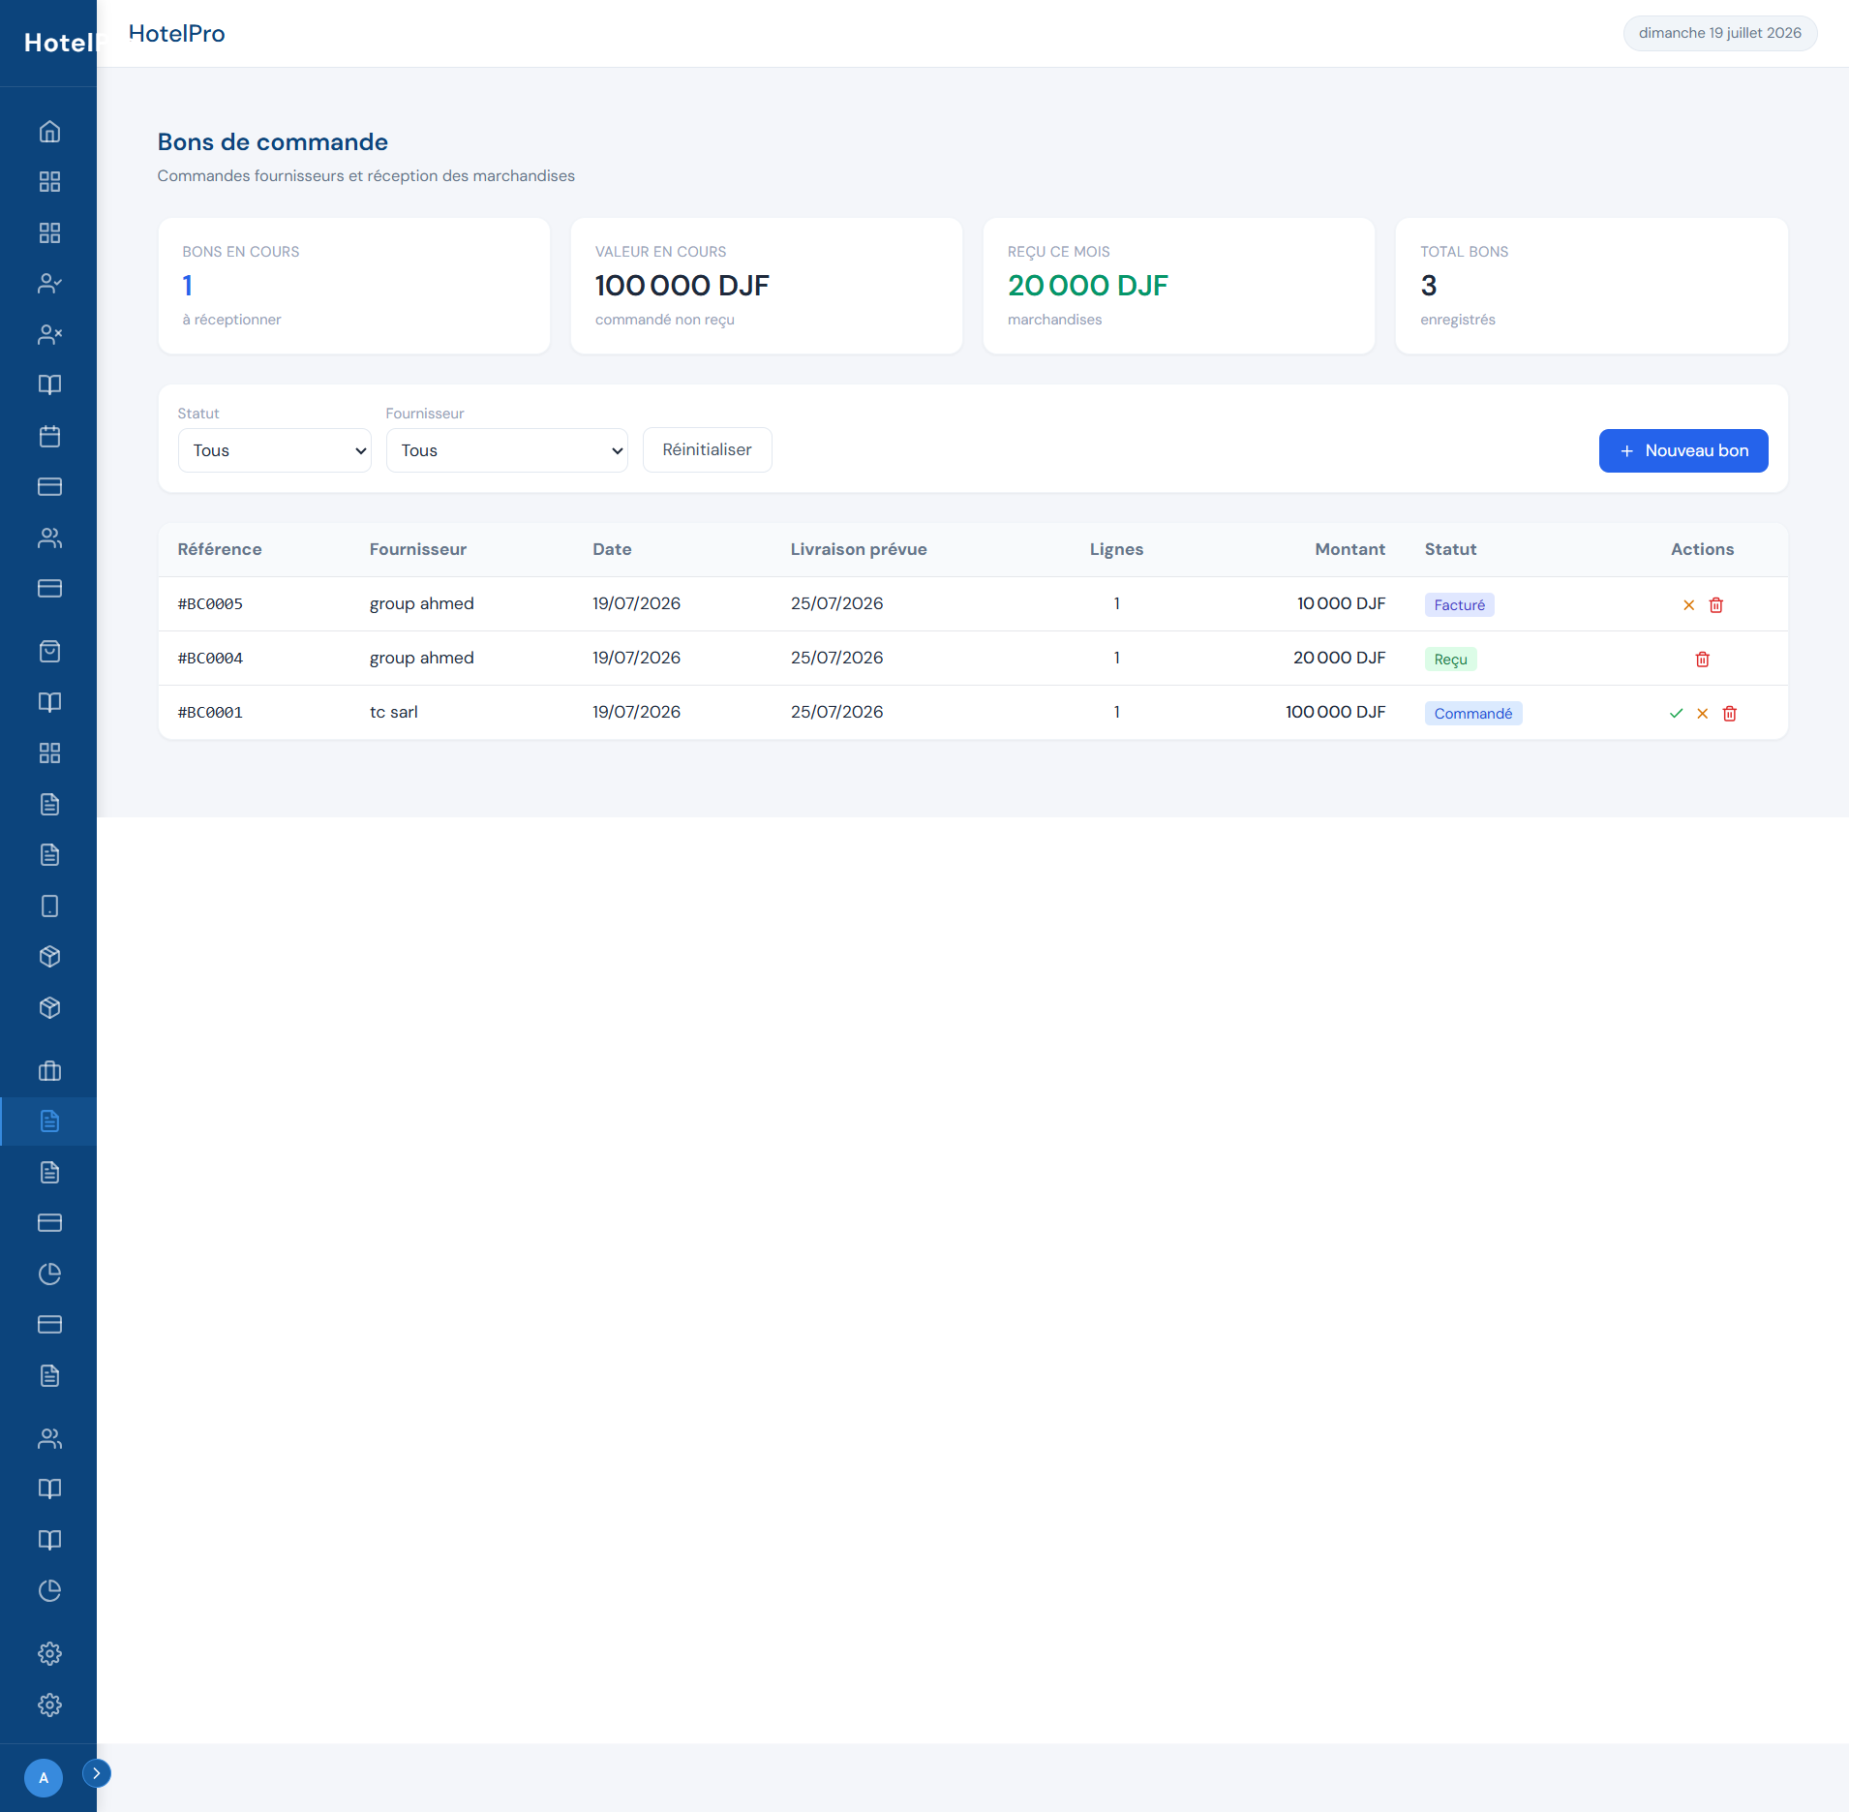Click the Facturé status badge
This screenshot has width=1849, height=1812.
coord(1459,605)
